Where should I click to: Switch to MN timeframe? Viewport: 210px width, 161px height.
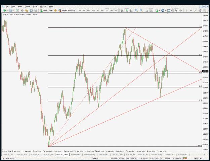(x=116, y=10)
